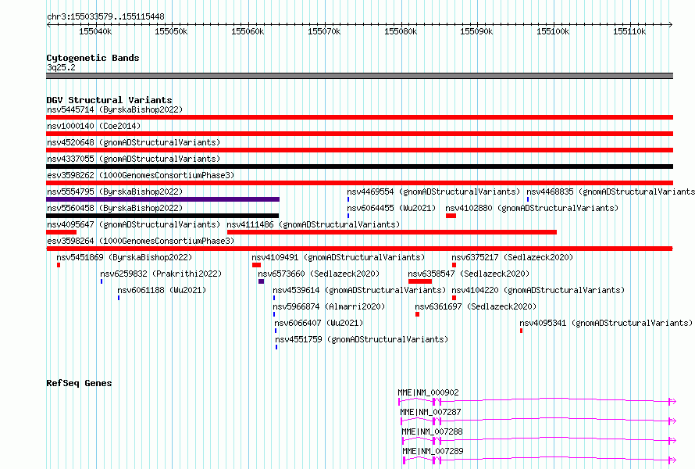Select nsv6361697 (Sedlazeck2020) label

click(x=476, y=306)
